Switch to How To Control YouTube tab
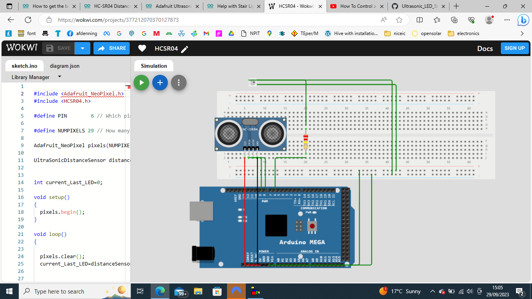This screenshot has width=532, height=299. tap(356, 6)
